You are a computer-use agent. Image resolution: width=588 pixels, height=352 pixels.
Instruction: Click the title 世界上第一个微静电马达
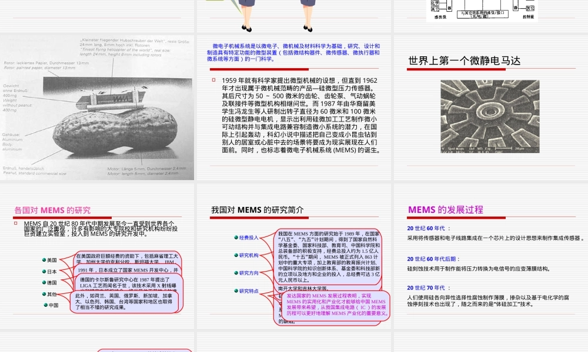click(x=464, y=60)
